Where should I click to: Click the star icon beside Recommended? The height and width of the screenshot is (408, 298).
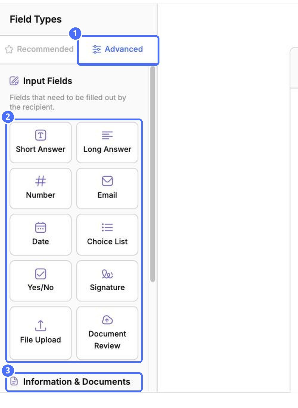point(9,49)
